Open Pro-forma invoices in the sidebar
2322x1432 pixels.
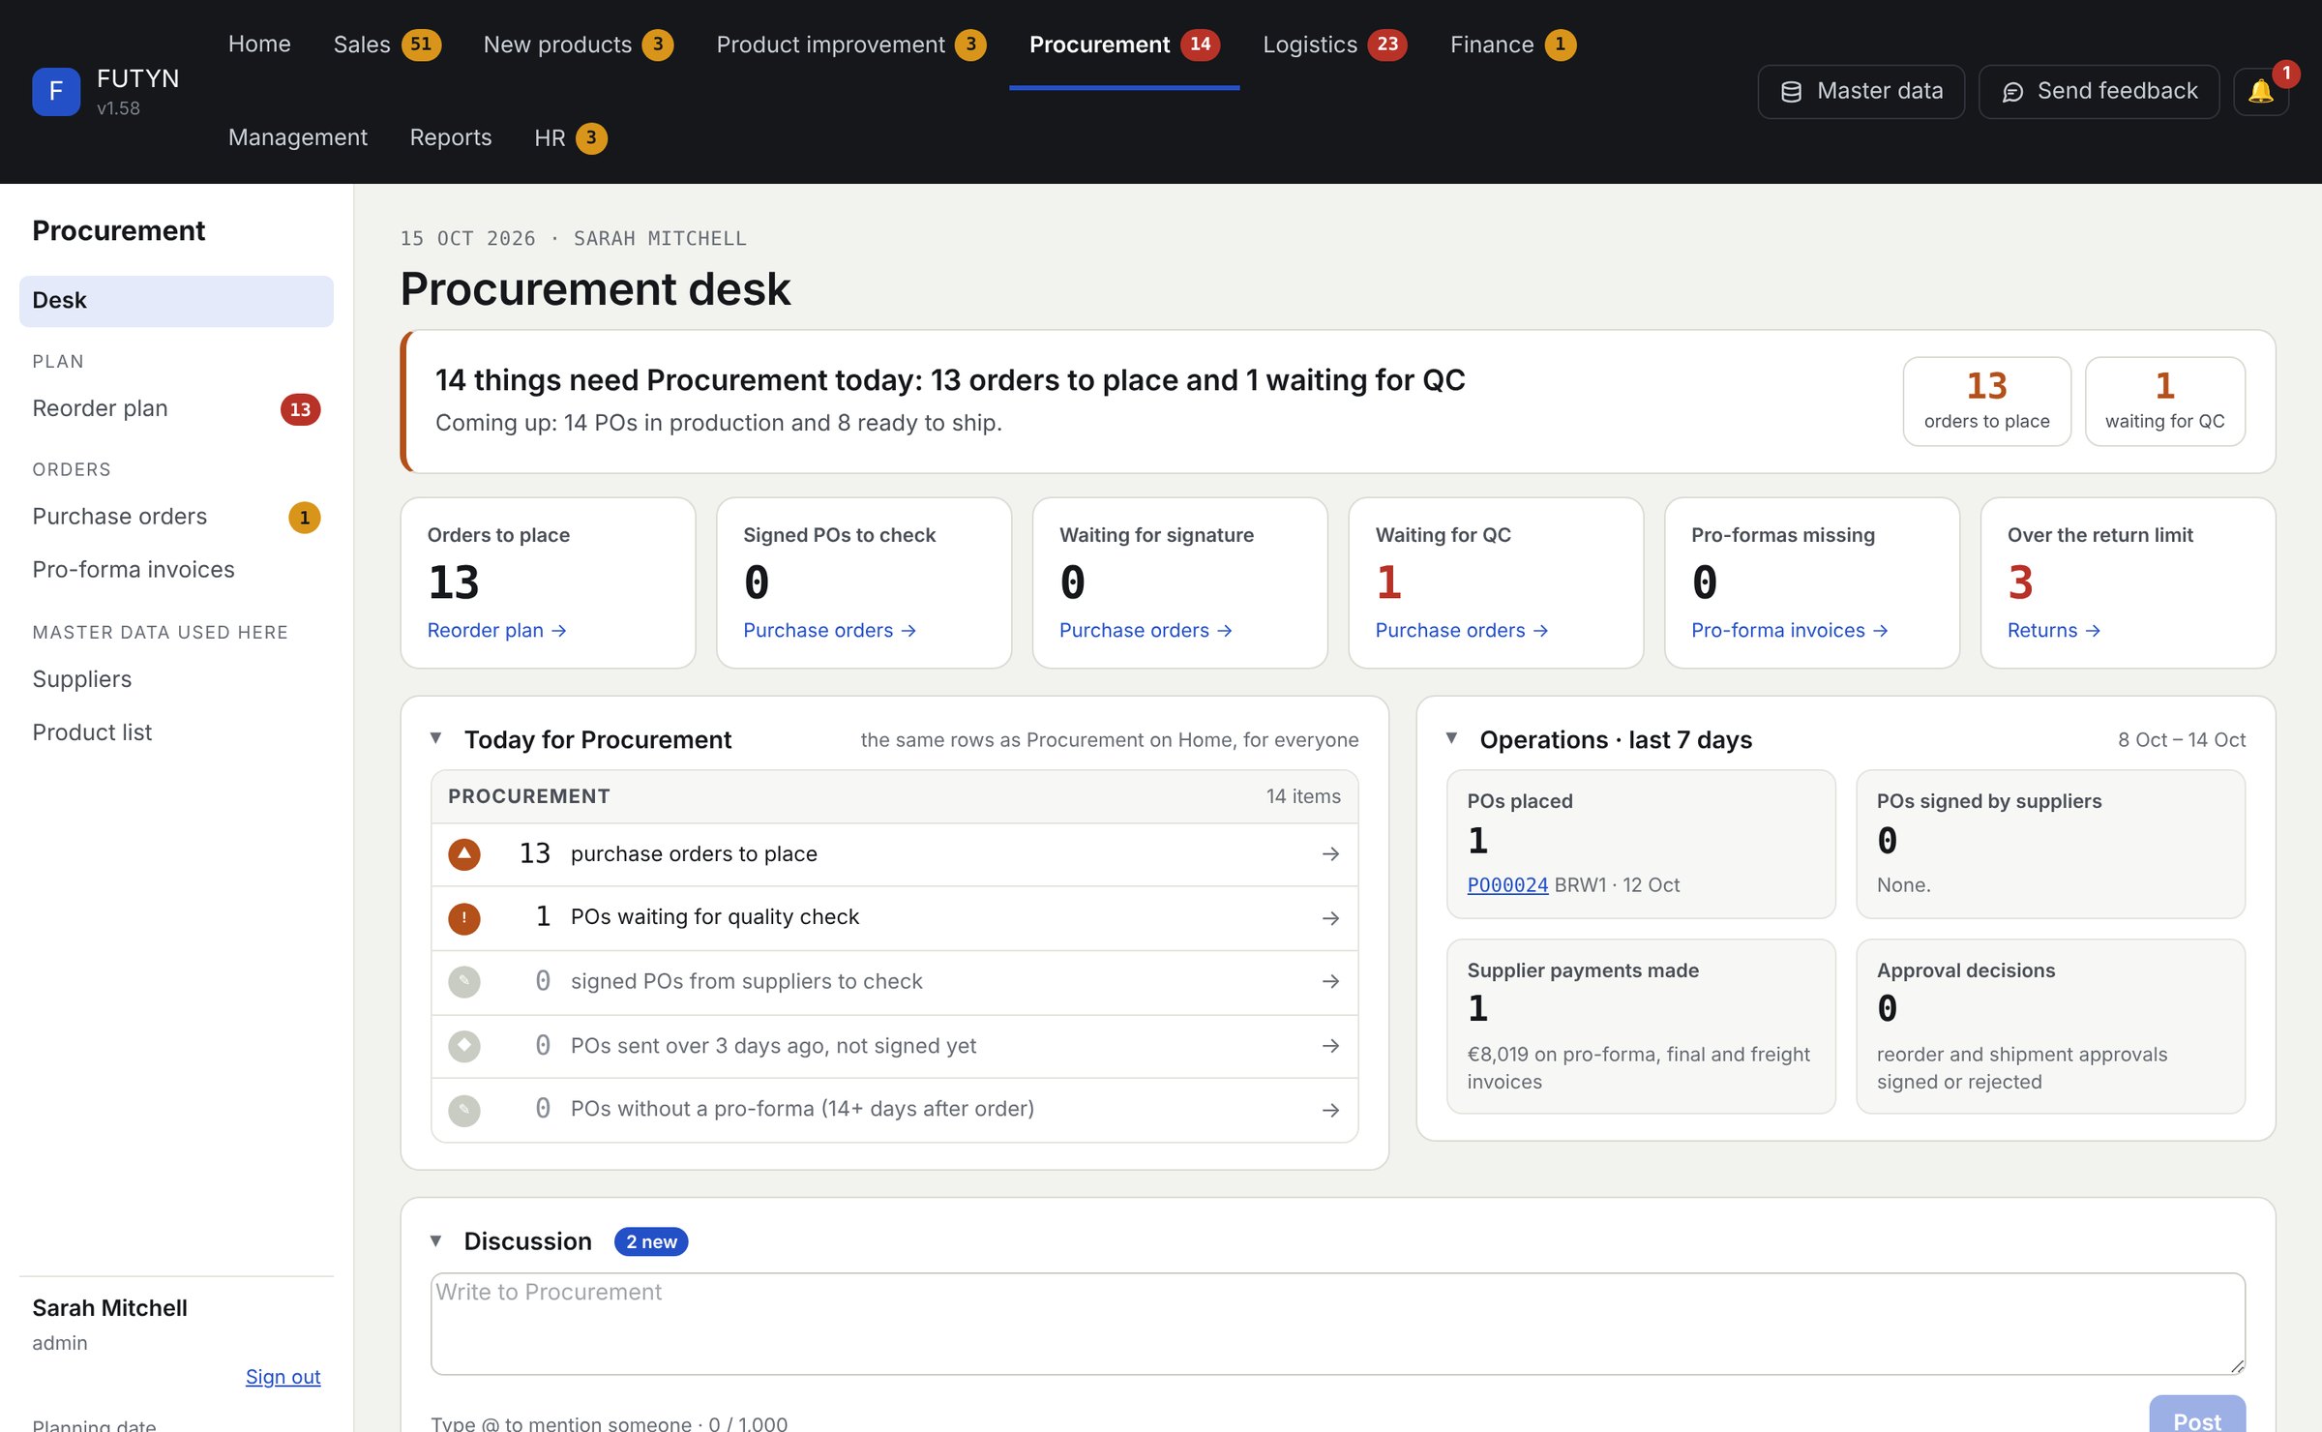[x=176, y=570]
